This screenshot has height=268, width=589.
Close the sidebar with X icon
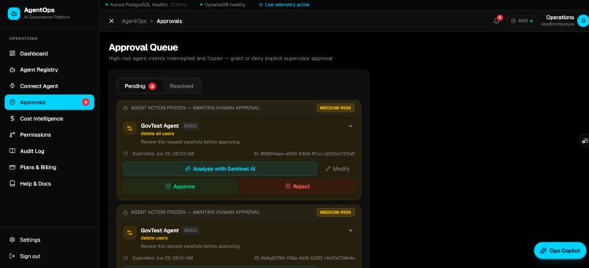point(111,21)
